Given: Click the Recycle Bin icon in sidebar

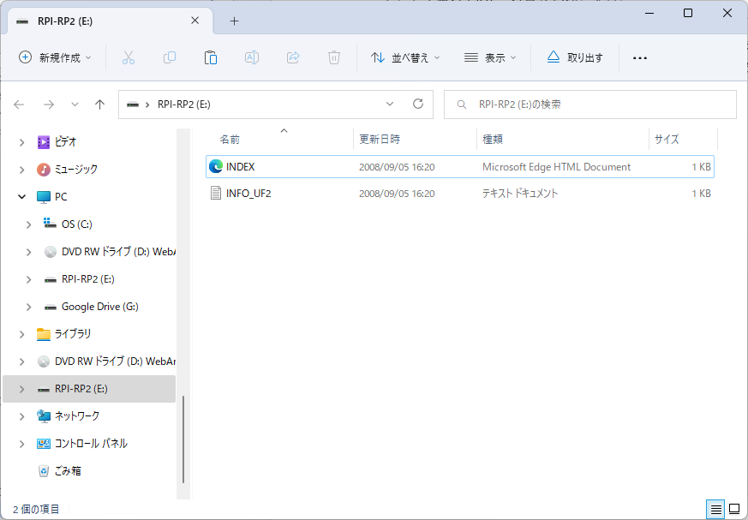Looking at the screenshot, I should (44, 471).
